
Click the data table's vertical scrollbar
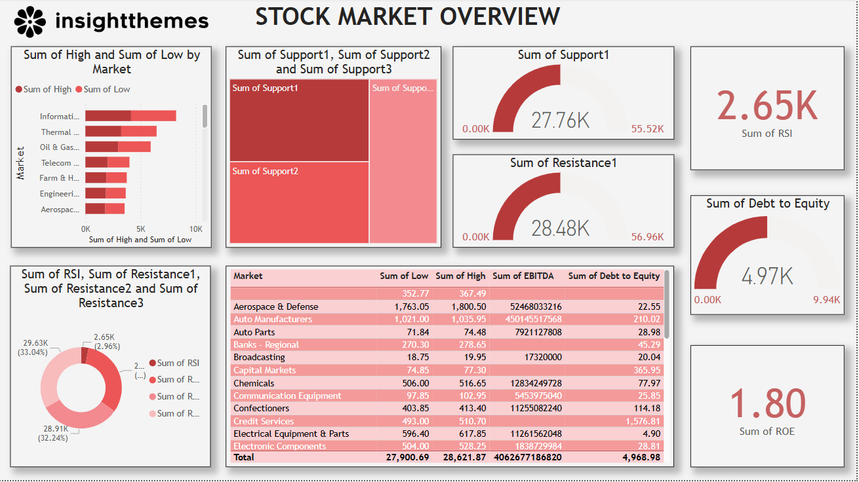coord(668,305)
